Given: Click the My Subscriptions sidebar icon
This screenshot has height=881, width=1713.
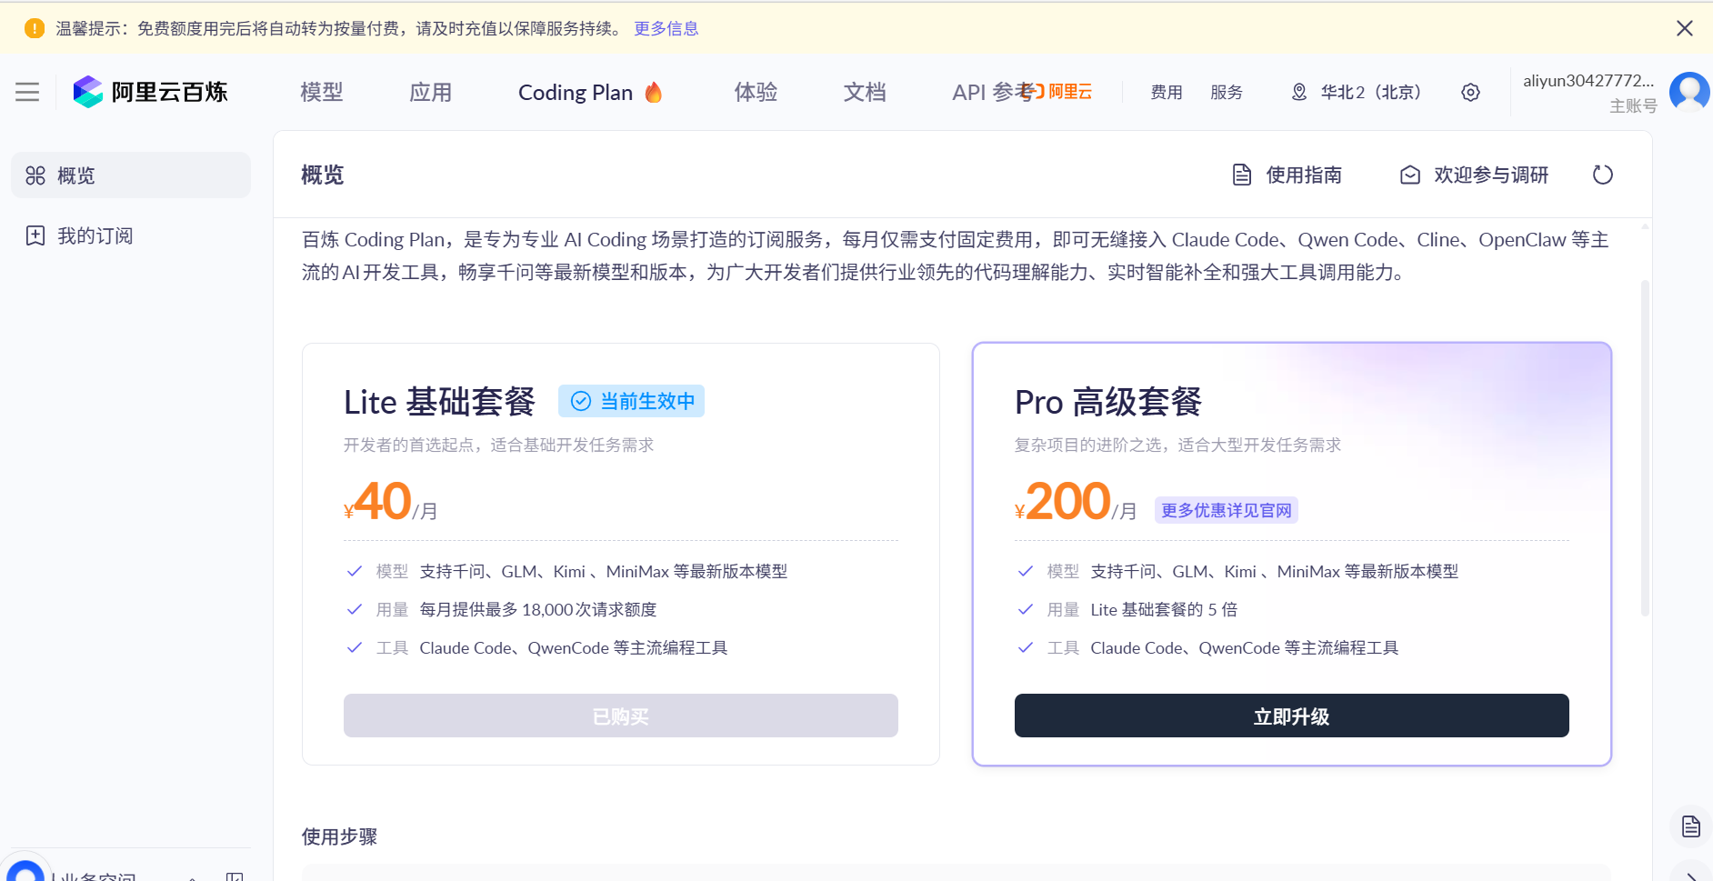Looking at the screenshot, I should (x=35, y=235).
